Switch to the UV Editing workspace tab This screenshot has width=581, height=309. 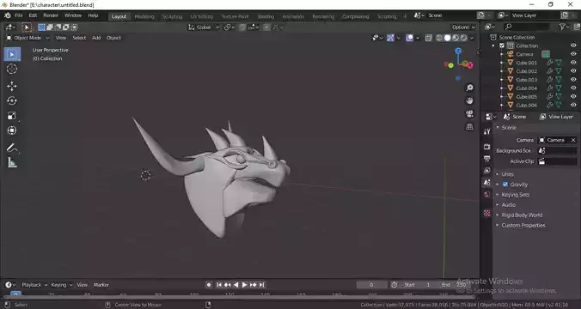(202, 16)
